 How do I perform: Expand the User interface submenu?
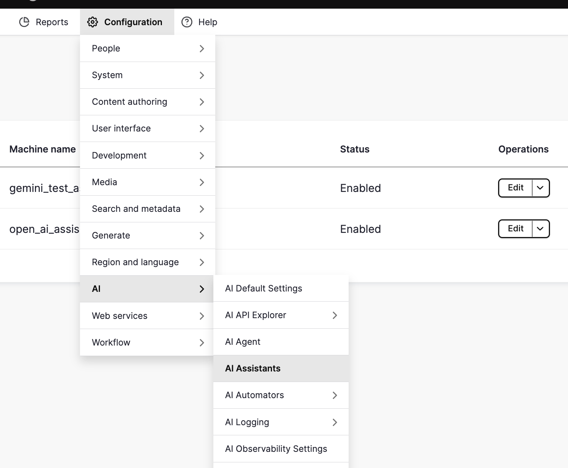pyautogui.click(x=202, y=128)
